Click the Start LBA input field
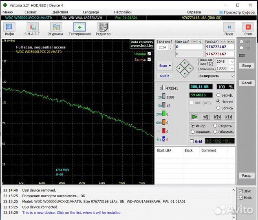Viewport: 258px width, 220px height. 189,47
